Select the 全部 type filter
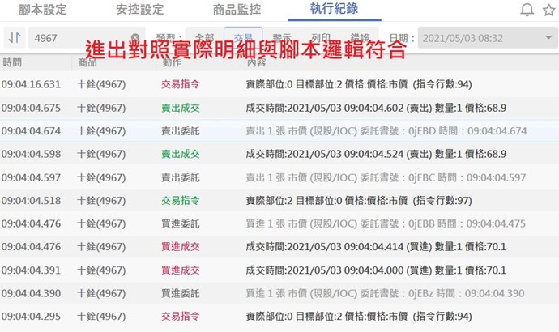559x332 pixels. point(205,38)
